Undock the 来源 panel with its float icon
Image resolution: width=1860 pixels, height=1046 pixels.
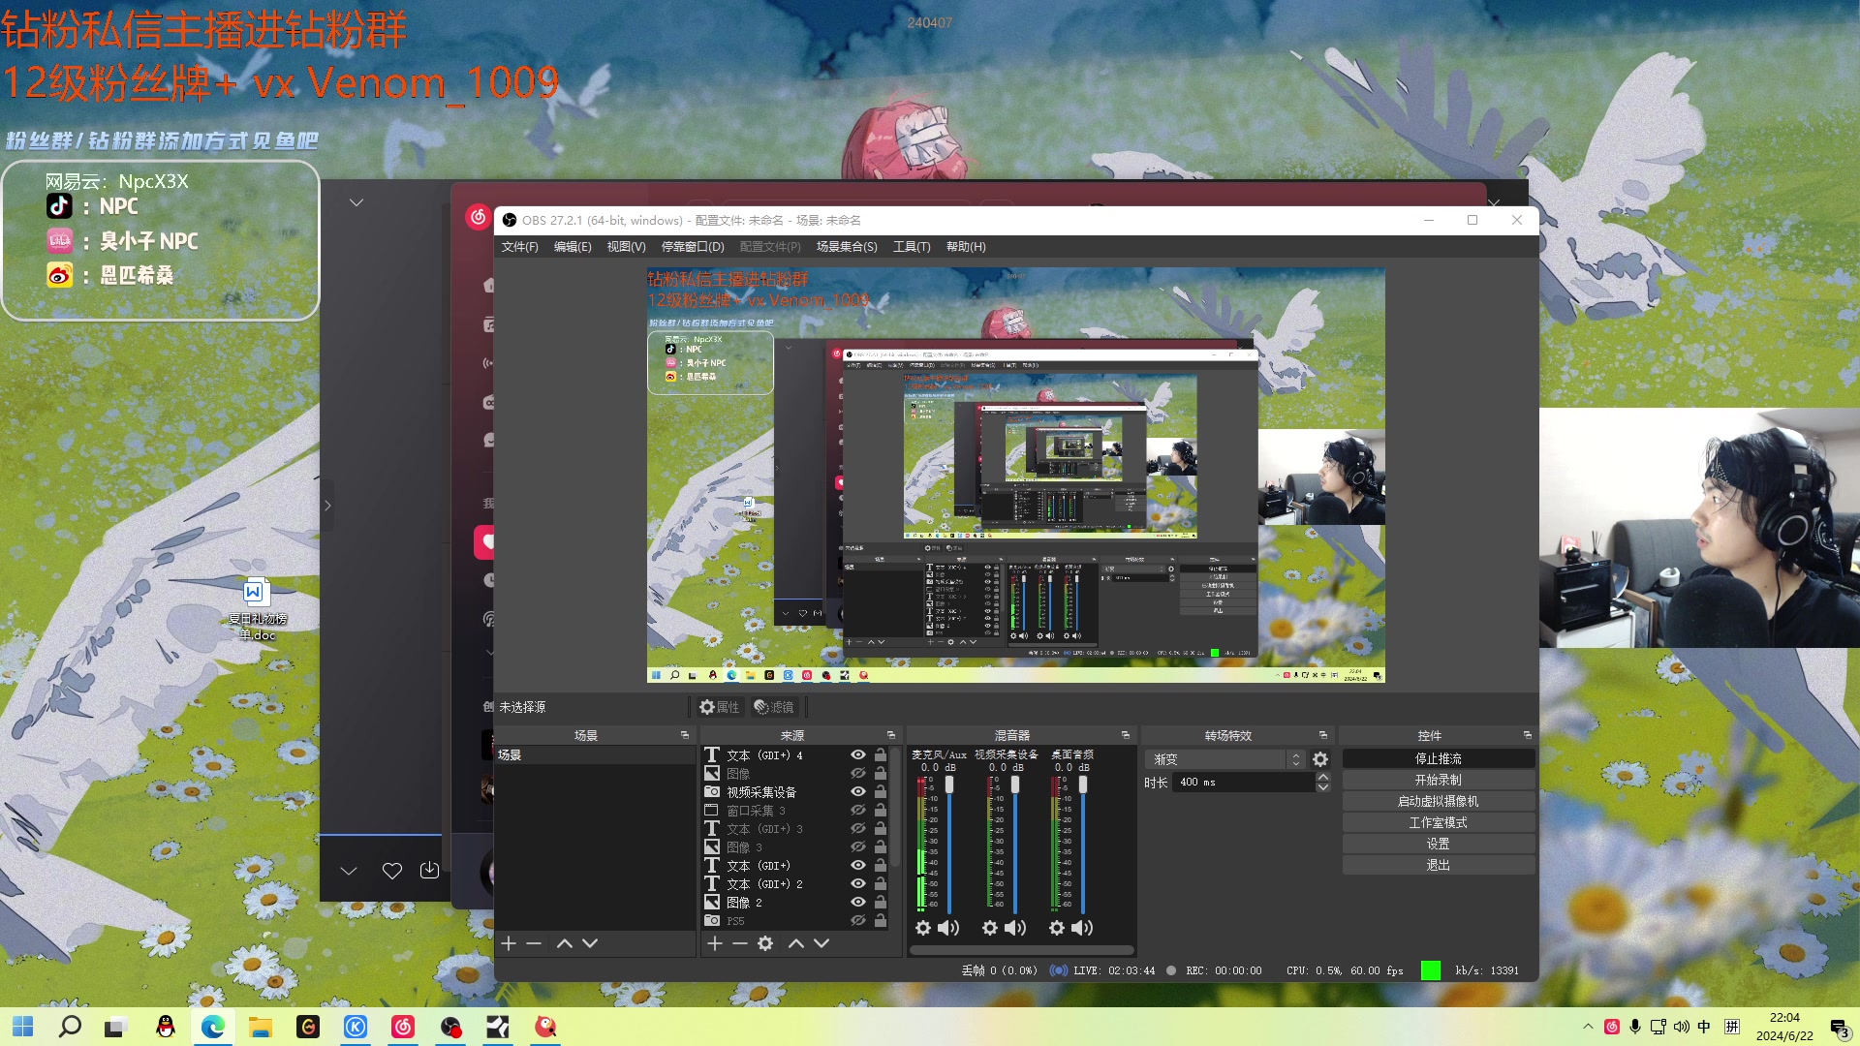[x=891, y=735]
